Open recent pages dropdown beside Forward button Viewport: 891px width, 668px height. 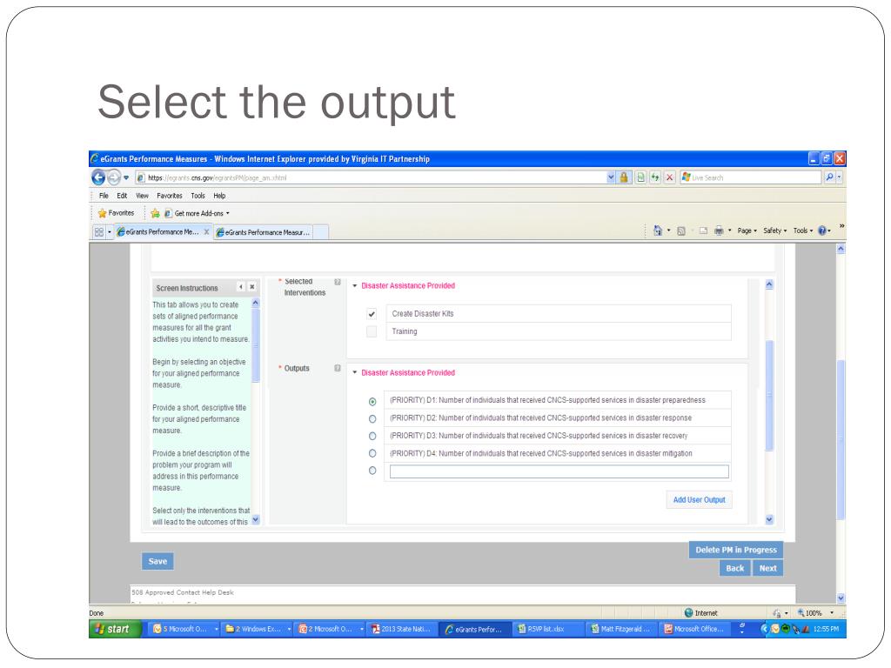coord(126,177)
